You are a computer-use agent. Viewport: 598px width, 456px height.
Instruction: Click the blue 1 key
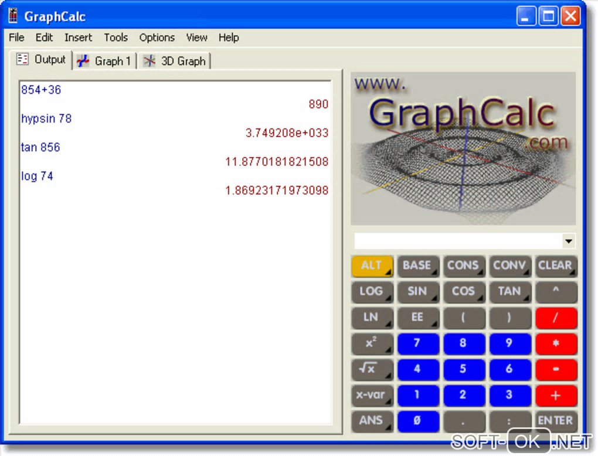tap(417, 396)
